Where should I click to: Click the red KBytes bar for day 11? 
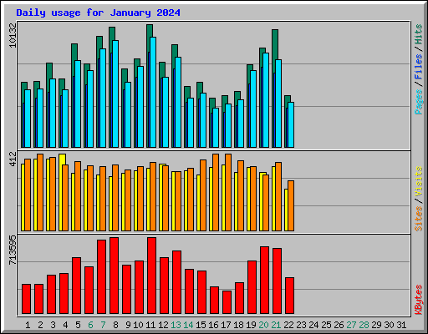(151, 276)
